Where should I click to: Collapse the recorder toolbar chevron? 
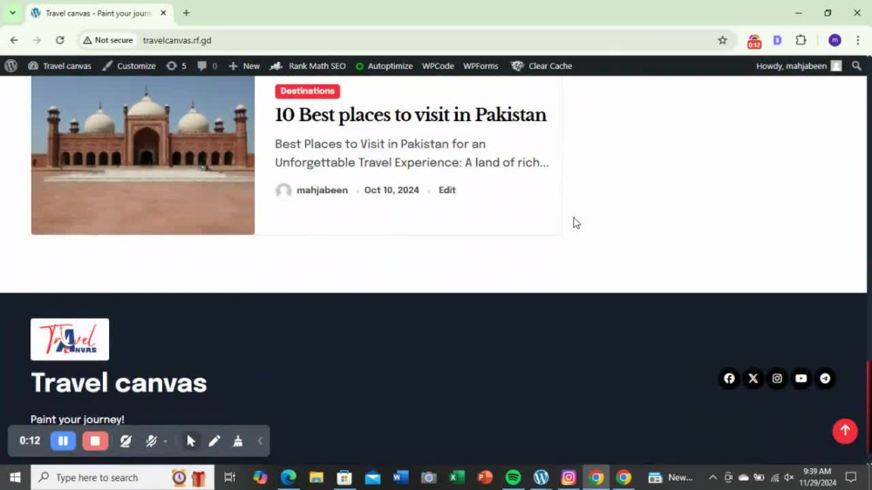260,440
